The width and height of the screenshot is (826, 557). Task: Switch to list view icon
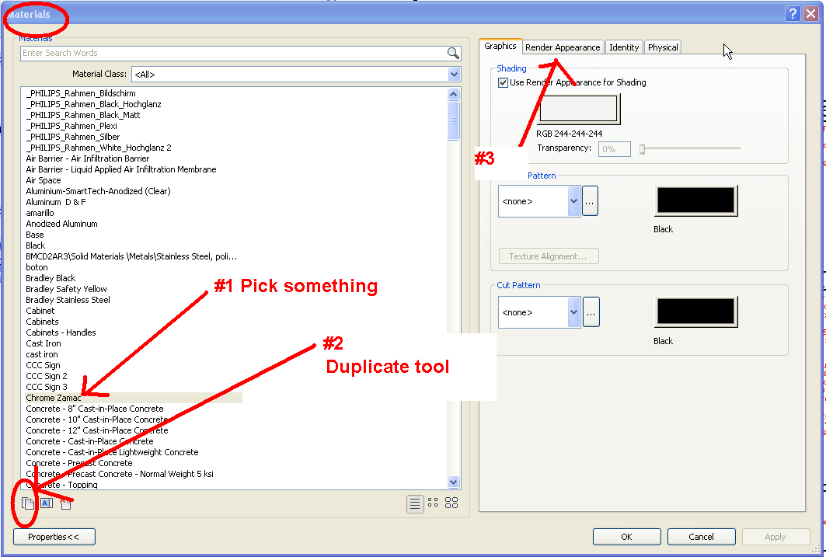tap(415, 504)
